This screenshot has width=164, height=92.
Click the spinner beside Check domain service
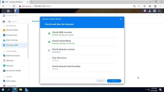click(x=49, y=51)
